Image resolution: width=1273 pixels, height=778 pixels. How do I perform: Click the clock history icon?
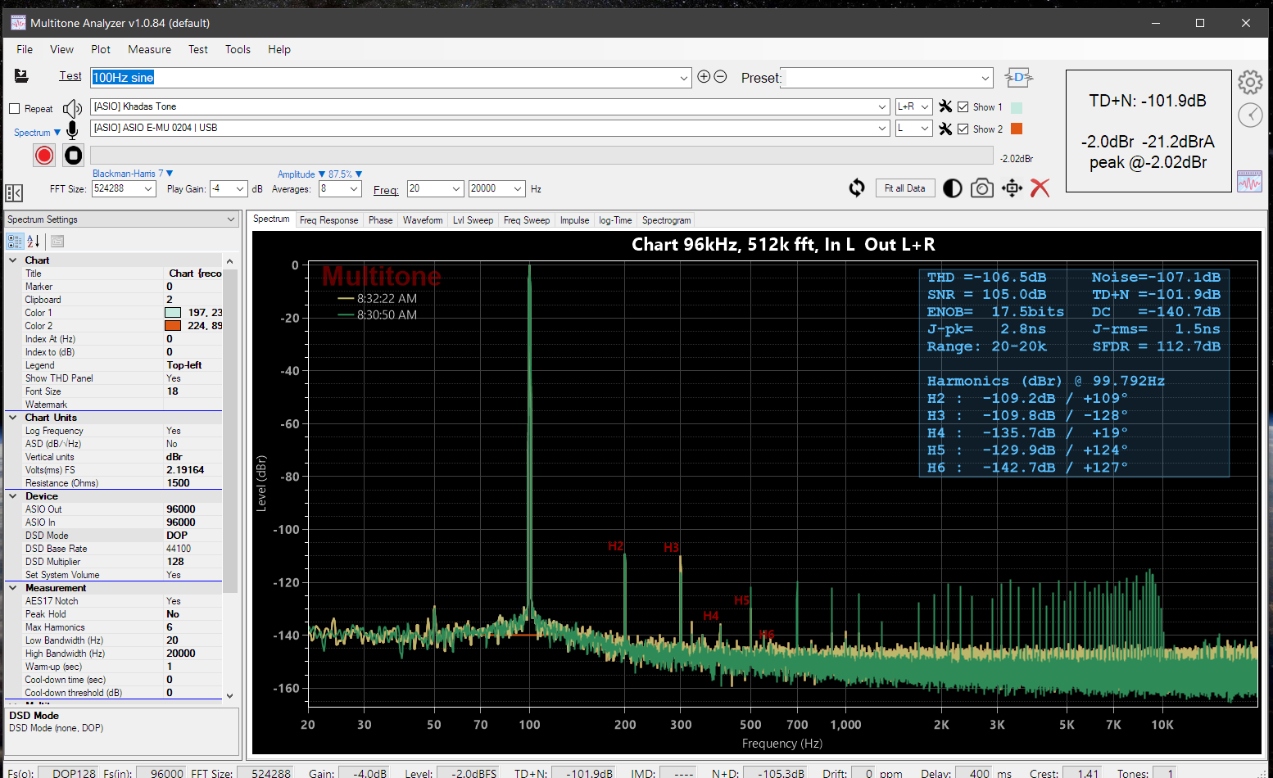tap(1250, 115)
